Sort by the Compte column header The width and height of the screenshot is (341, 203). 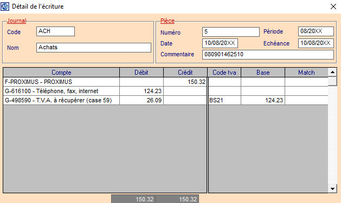(x=61, y=73)
